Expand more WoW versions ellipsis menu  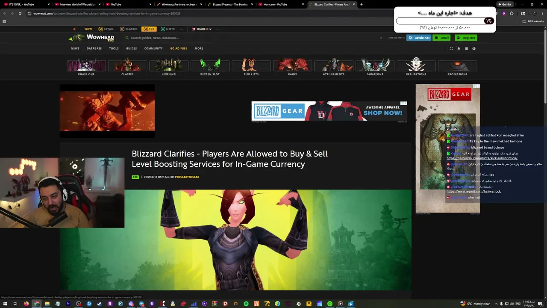[x=182, y=29]
